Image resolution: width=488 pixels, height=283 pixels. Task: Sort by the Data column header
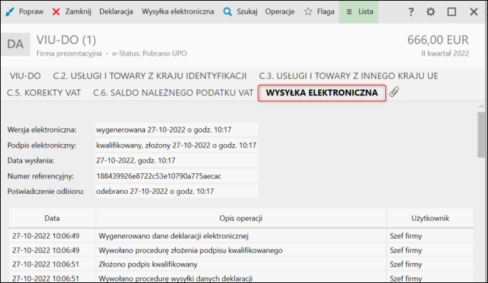click(52, 218)
